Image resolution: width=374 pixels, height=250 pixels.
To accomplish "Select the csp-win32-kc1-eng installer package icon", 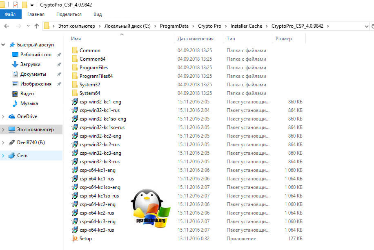I will [75, 102].
